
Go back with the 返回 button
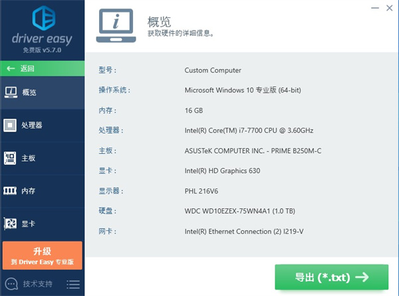click(43, 69)
